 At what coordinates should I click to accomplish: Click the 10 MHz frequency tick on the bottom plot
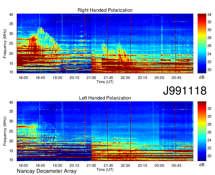[11, 159]
